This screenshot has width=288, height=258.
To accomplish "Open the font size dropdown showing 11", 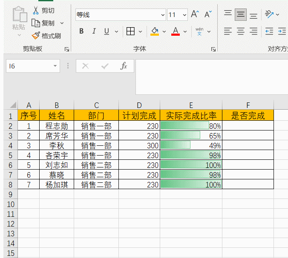I will click(184, 15).
